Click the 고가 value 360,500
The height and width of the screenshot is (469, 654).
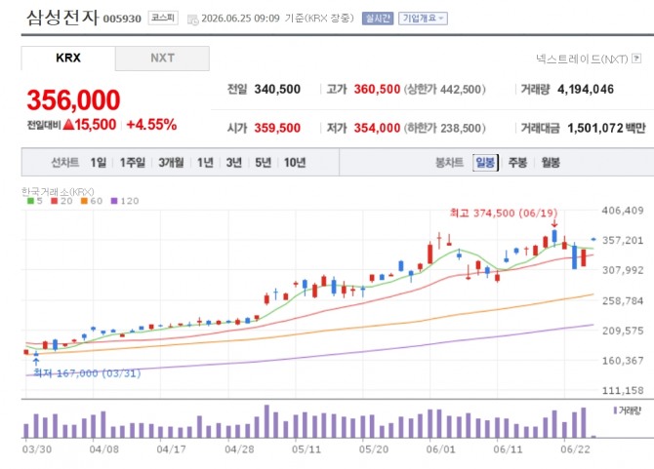[x=377, y=89]
